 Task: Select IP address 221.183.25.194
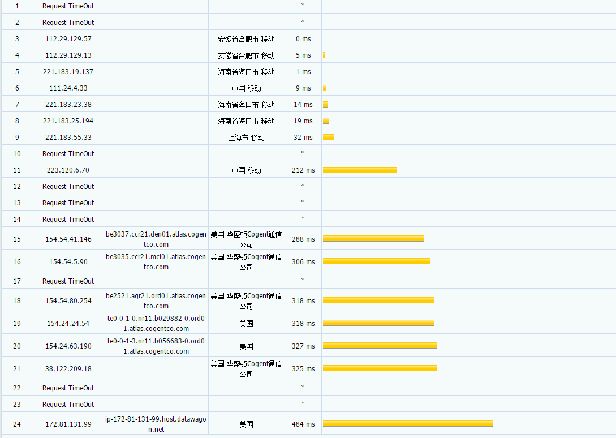click(68, 121)
